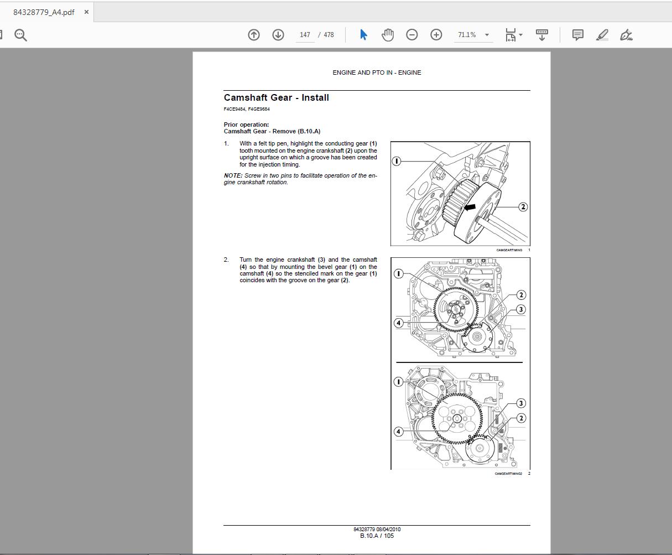Screen dimensions: 672x555
Task: Go to previous page with up arrow
Action: (254, 35)
